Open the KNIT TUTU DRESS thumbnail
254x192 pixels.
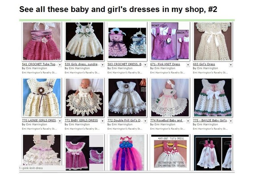click(170, 153)
